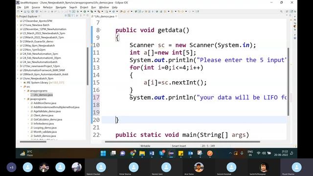Select AdditionDemo.java in the tree
313x176 pixels.
click(45, 103)
